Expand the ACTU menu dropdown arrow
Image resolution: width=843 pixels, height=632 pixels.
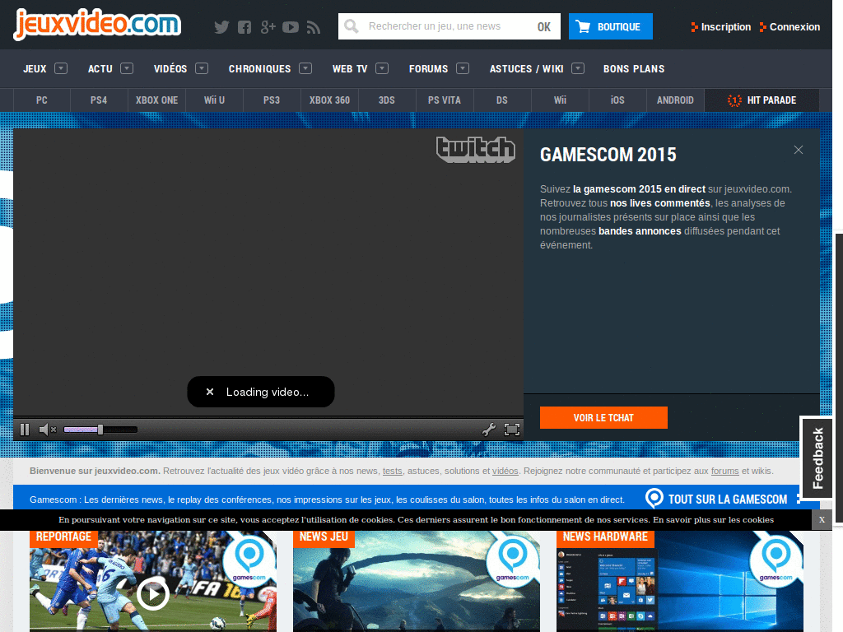pos(127,68)
